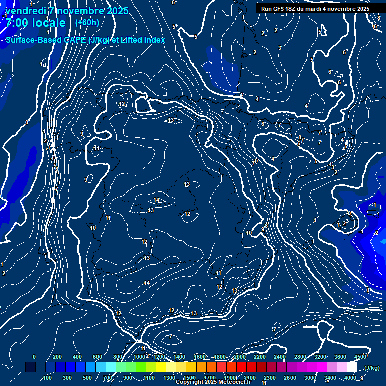Click the legend value '1000'

point(139,357)
